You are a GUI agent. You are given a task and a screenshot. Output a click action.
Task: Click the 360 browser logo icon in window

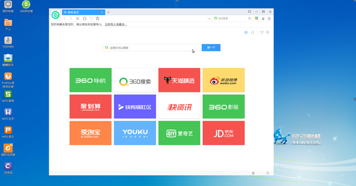pos(55,15)
